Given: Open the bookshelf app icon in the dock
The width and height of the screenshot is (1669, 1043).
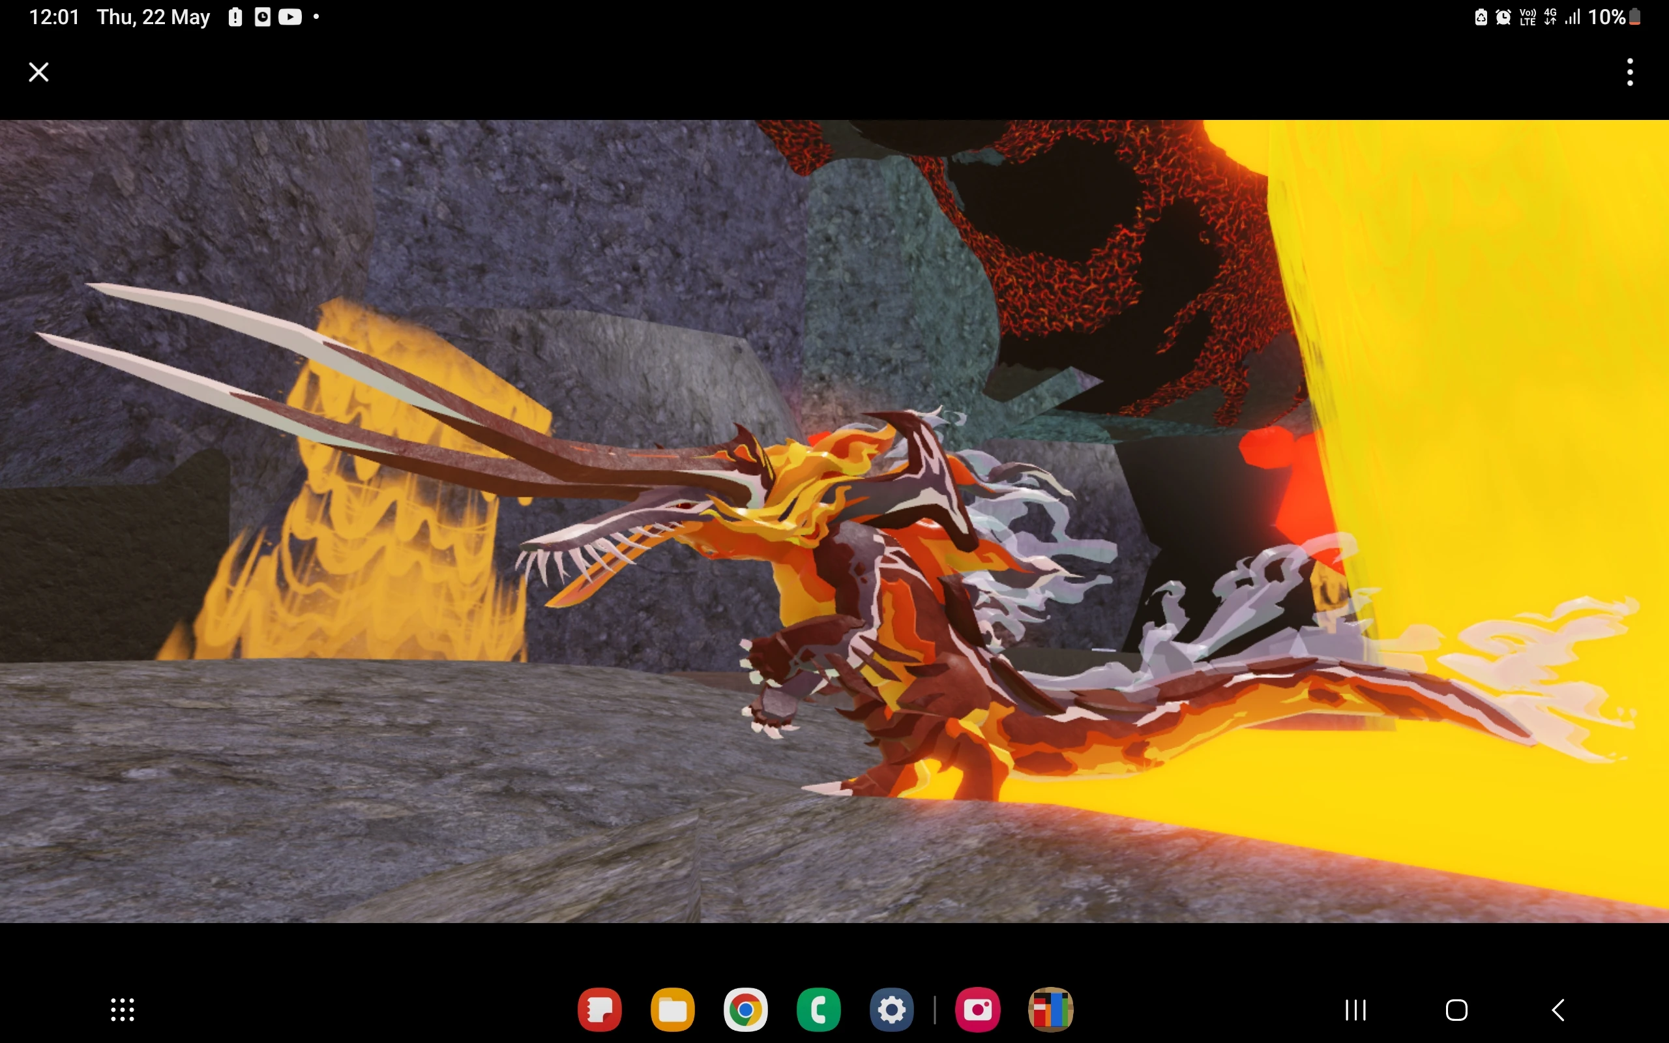Looking at the screenshot, I should tap(1050, 1010).
